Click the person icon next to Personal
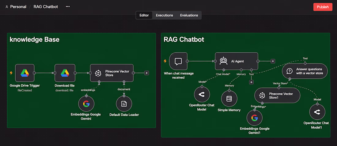This screenshot has height=146, width=337. pos(6,7)
